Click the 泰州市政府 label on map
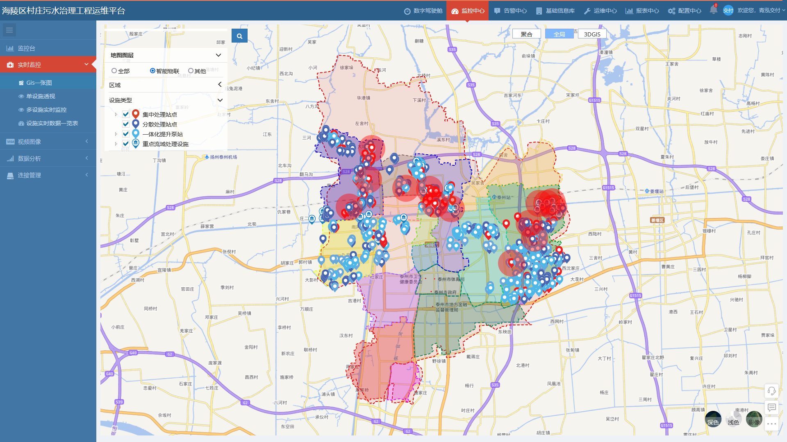Image resolution: width=787 pixels, height=442 pixels. coord(445,292)
